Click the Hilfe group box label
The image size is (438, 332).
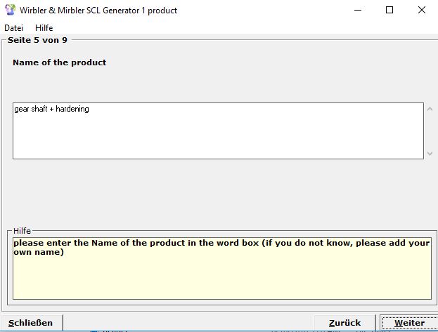click(x=22, y=231)
